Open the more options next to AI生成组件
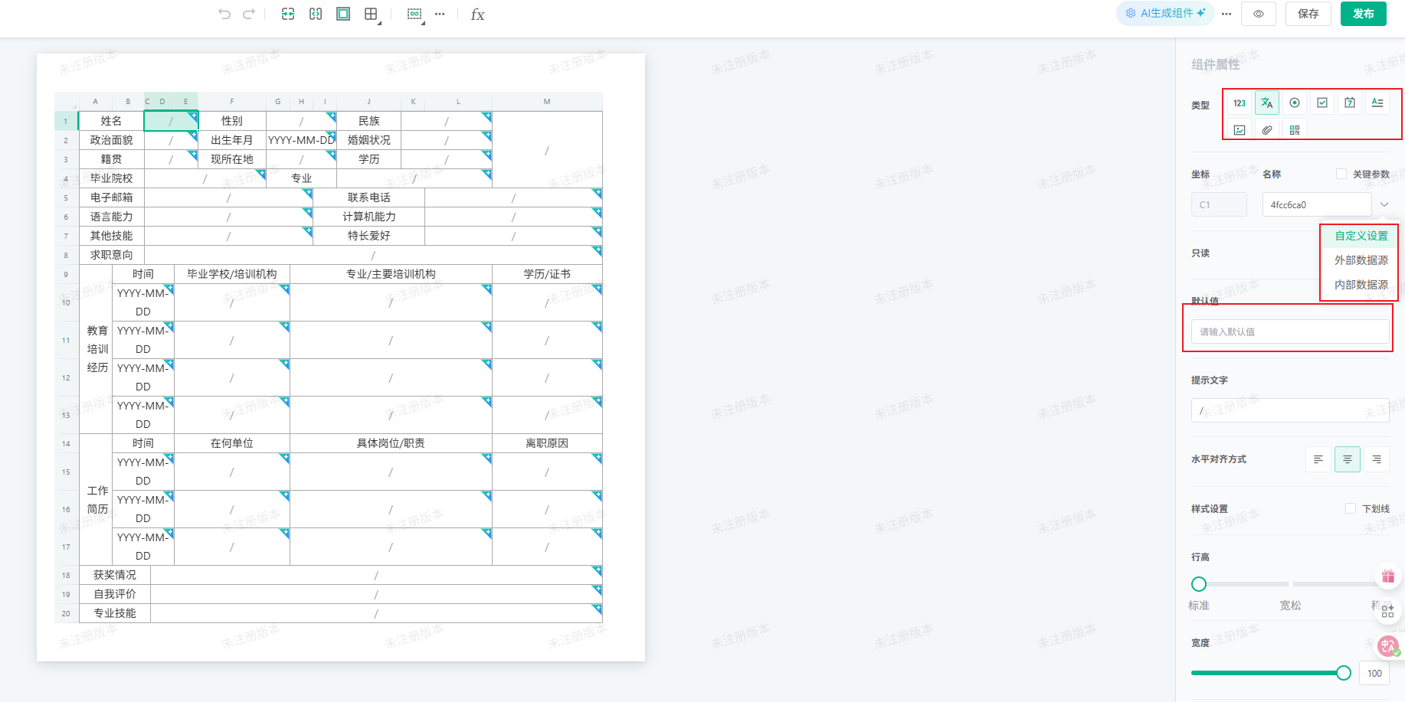Viewport: 1405px width, 702px height. (x=1227, y=14)
